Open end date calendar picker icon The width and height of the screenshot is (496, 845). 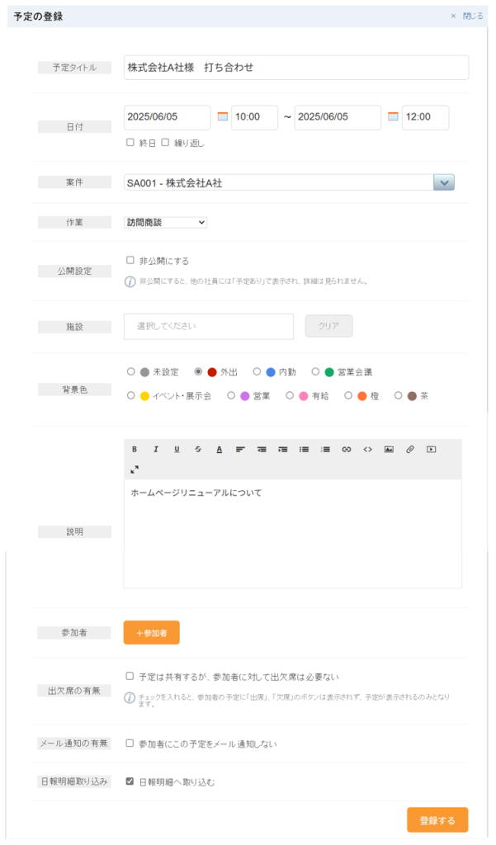[393, 116]
